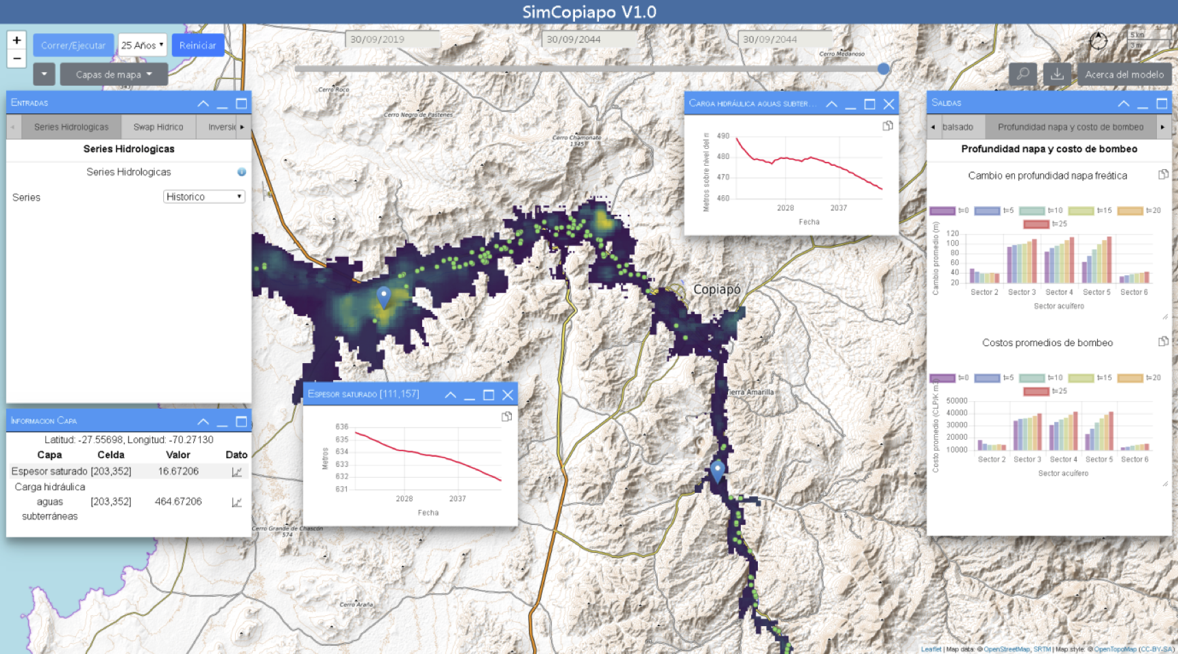Select the blue map pin west of Copiapó
This screenshot has width=1178, height=654.
click(384, 297)
